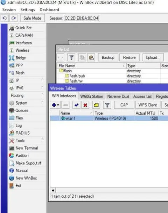Click the CAP button
Viewport: 168px width, 213px height.
pos(124,105)
